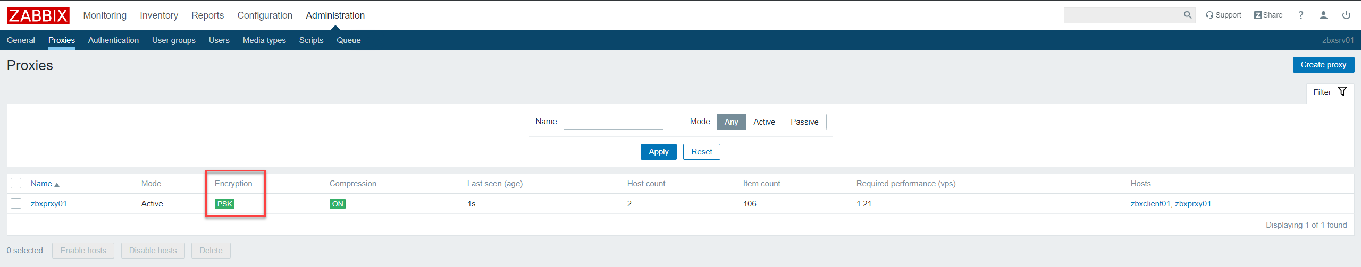Click the Zabbix logo
The image size is (1361, 267).
coord(38,15)
